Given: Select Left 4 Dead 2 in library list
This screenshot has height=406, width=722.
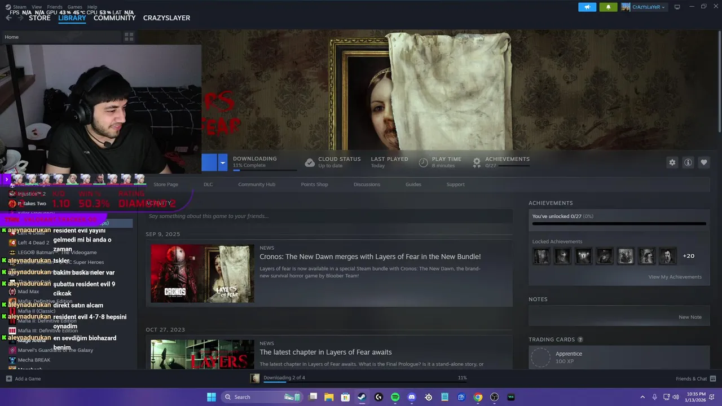Looking at the screenshot, I should (33, 242).
